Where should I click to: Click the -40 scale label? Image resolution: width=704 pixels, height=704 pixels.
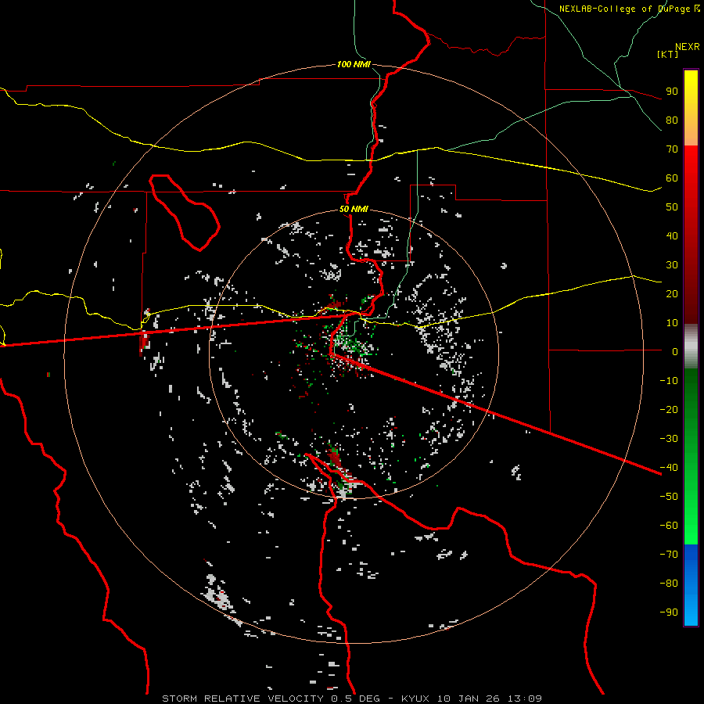[x=669, y=468]
